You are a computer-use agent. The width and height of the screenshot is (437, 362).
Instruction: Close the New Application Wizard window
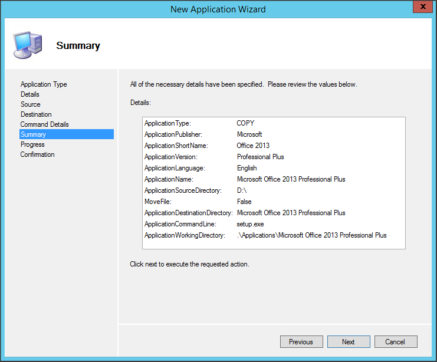(420, 8)
